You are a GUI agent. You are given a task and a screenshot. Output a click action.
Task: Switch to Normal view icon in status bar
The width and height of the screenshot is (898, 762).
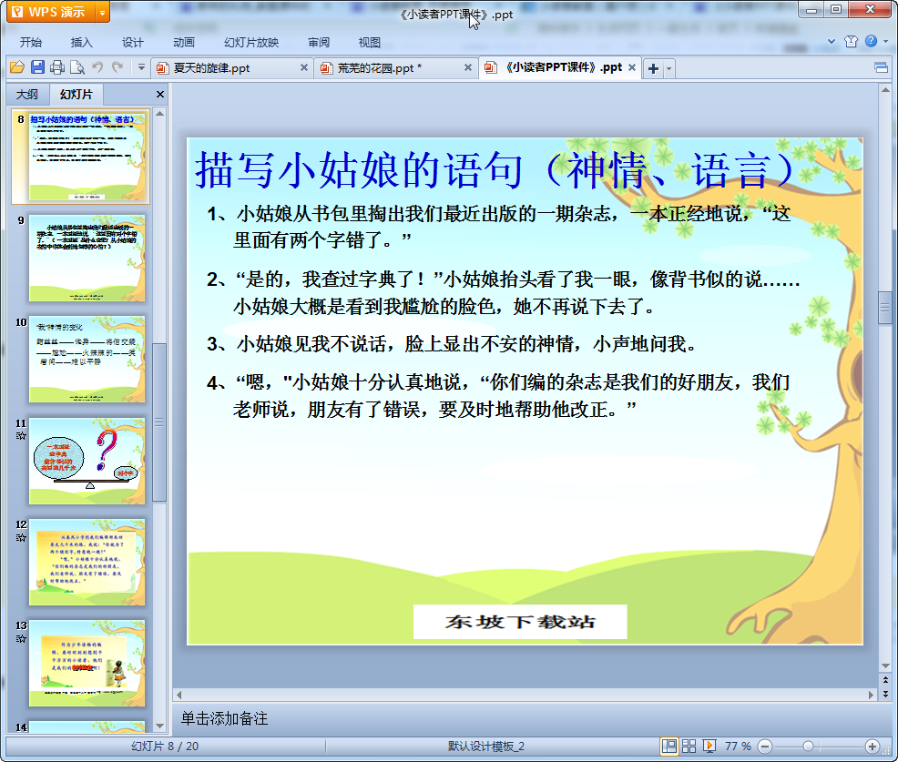pos(668,746)
